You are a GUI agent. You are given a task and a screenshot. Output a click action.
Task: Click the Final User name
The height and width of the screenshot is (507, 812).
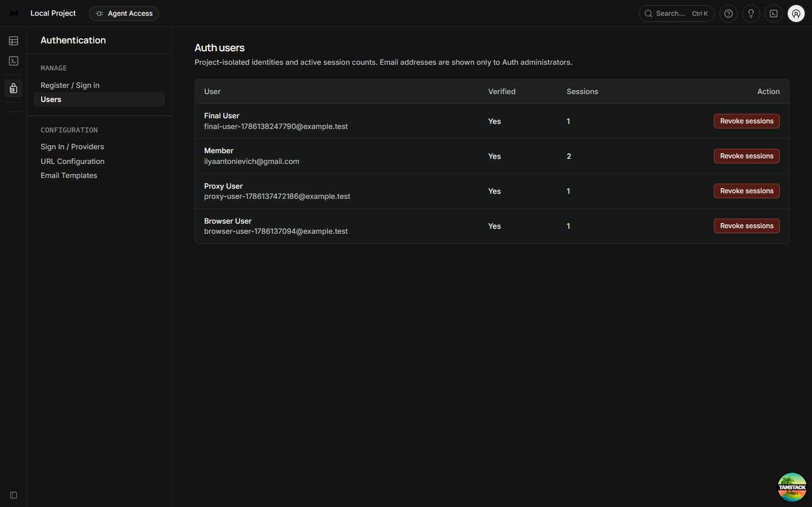pyautogui.click(x=222, y=115)
